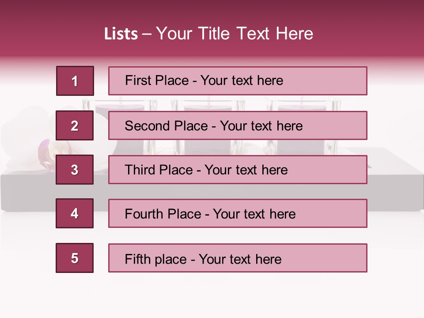Select the number 1 box
The width and height of the screenshot is (424, 318).
coord(75,81)
